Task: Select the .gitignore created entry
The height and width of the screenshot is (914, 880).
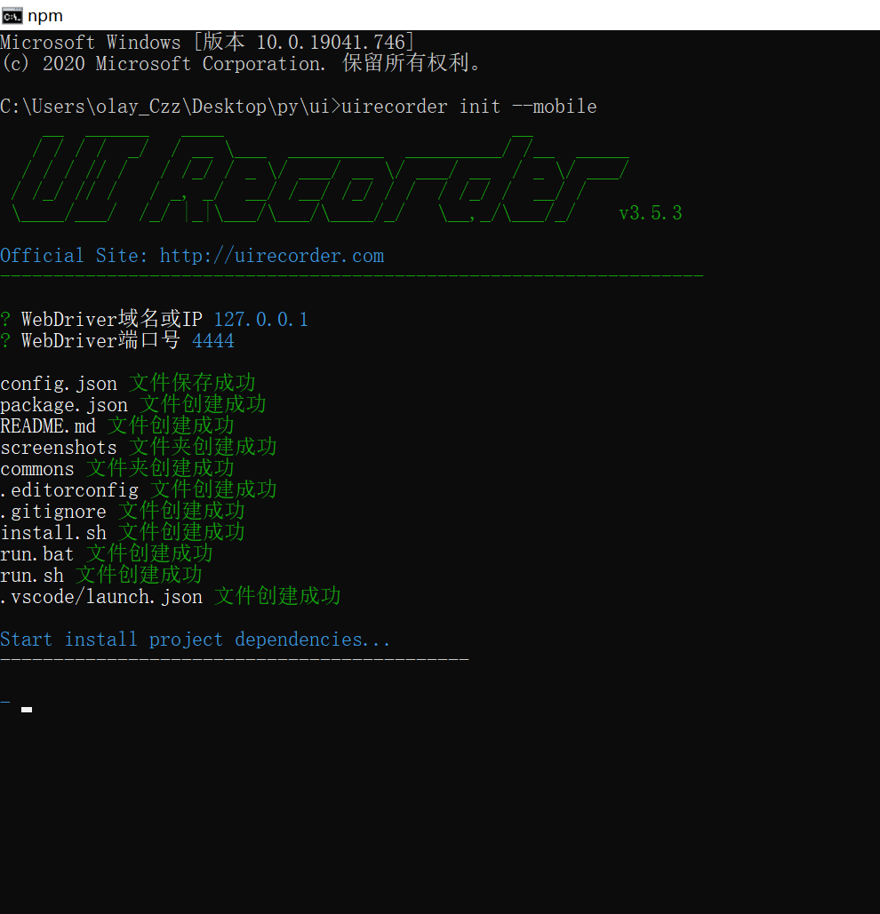Action: [53, 511]
